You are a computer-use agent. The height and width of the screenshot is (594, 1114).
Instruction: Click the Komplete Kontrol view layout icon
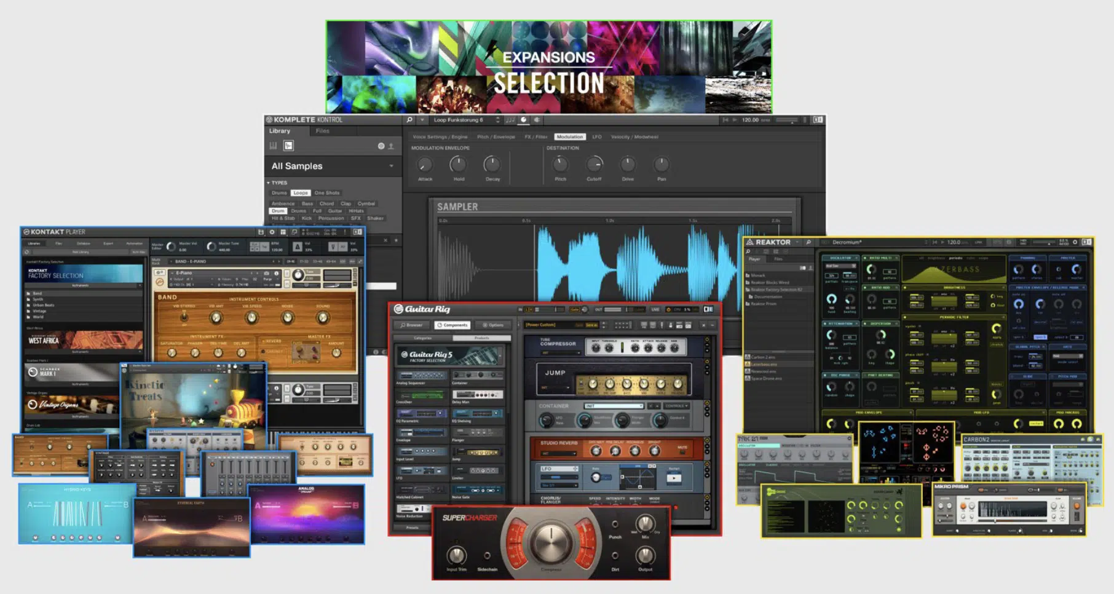(x=818, y=120)
